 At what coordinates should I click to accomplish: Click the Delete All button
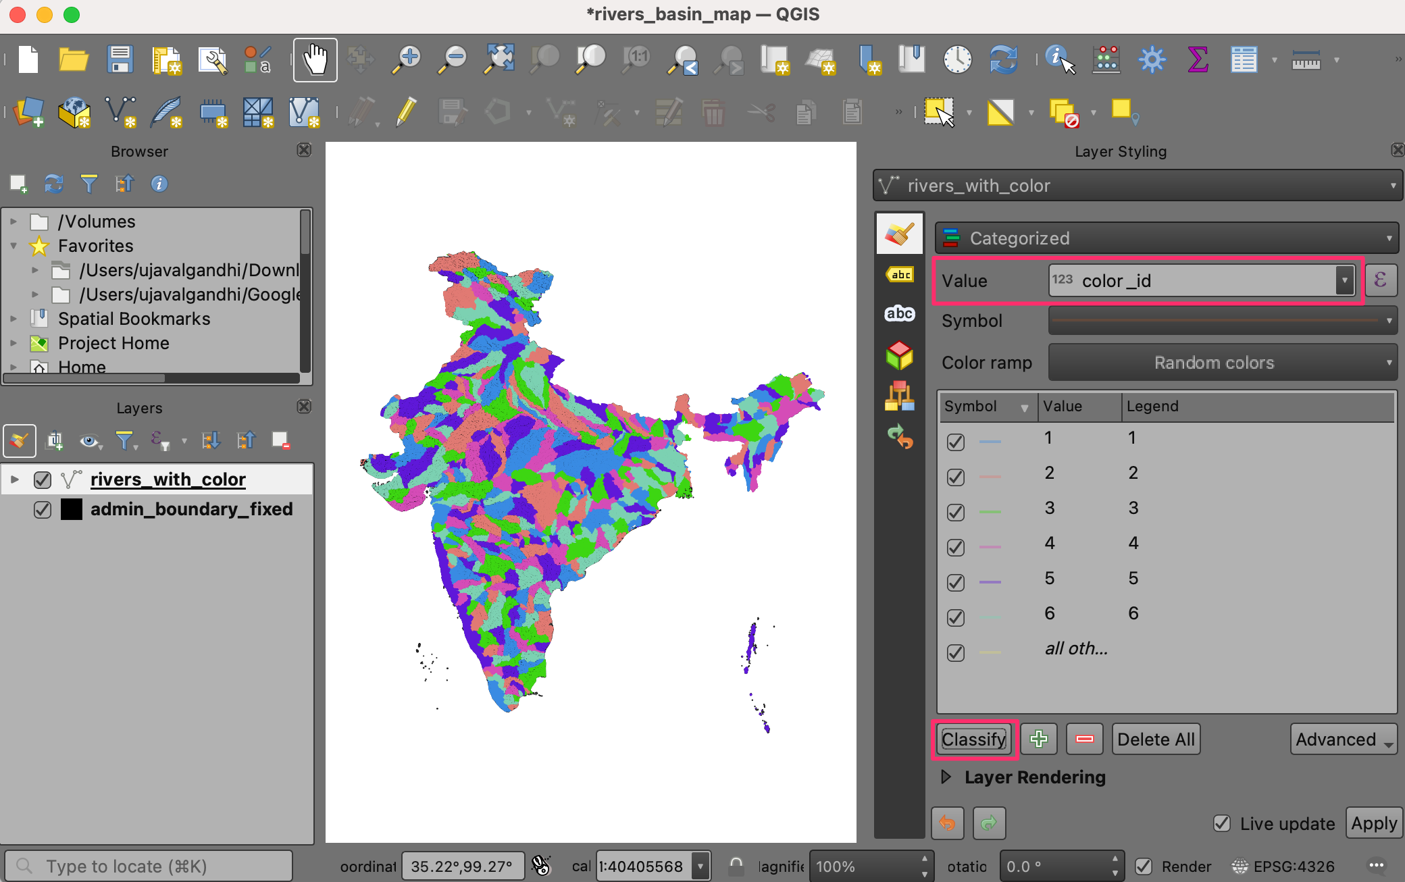(x=1156, y=739)
